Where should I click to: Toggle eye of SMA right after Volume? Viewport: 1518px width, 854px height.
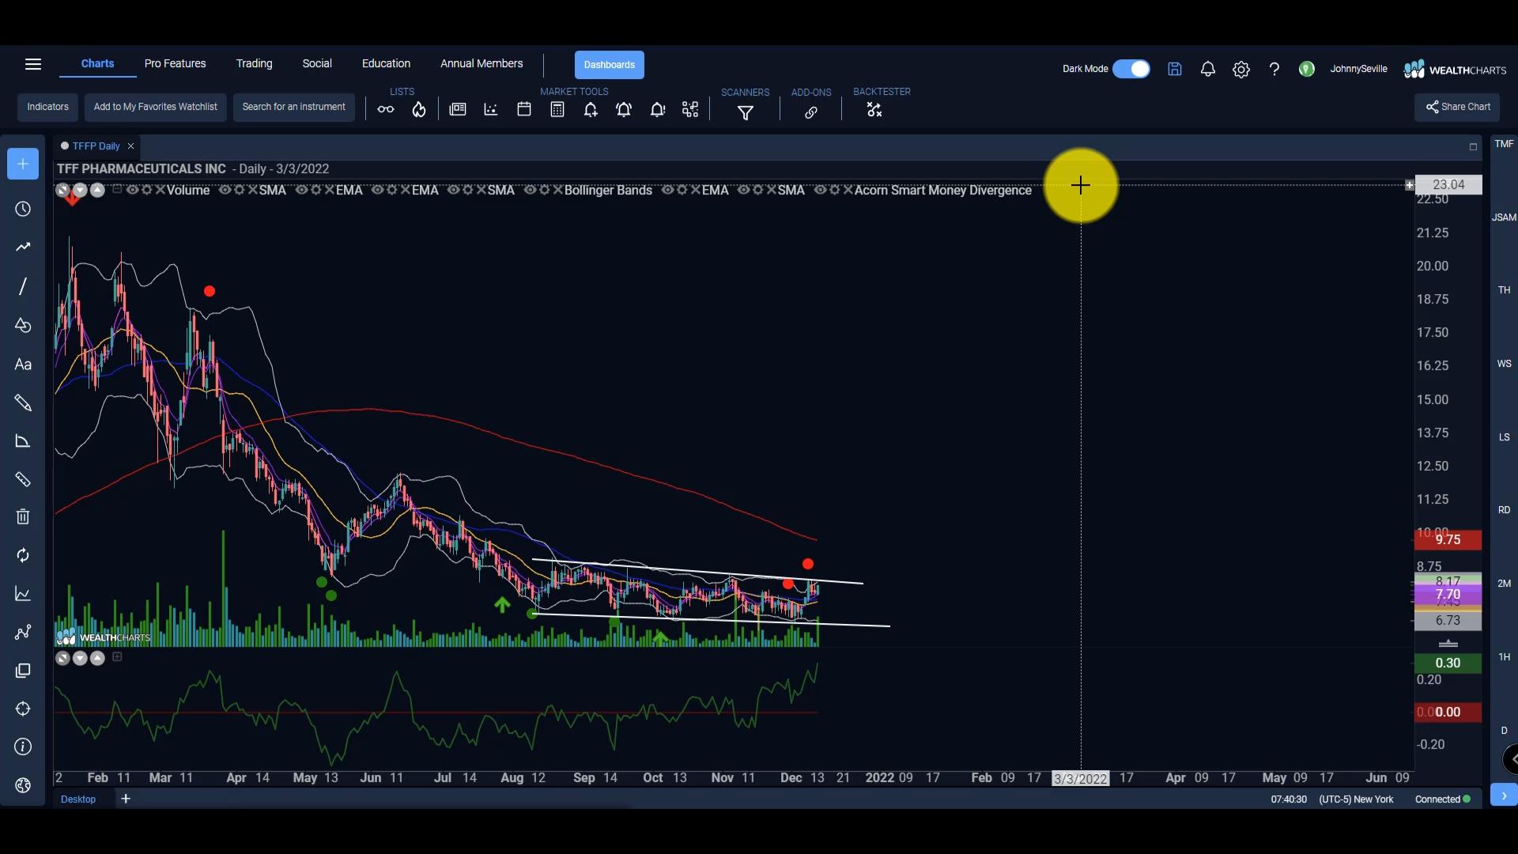[225, 190]
